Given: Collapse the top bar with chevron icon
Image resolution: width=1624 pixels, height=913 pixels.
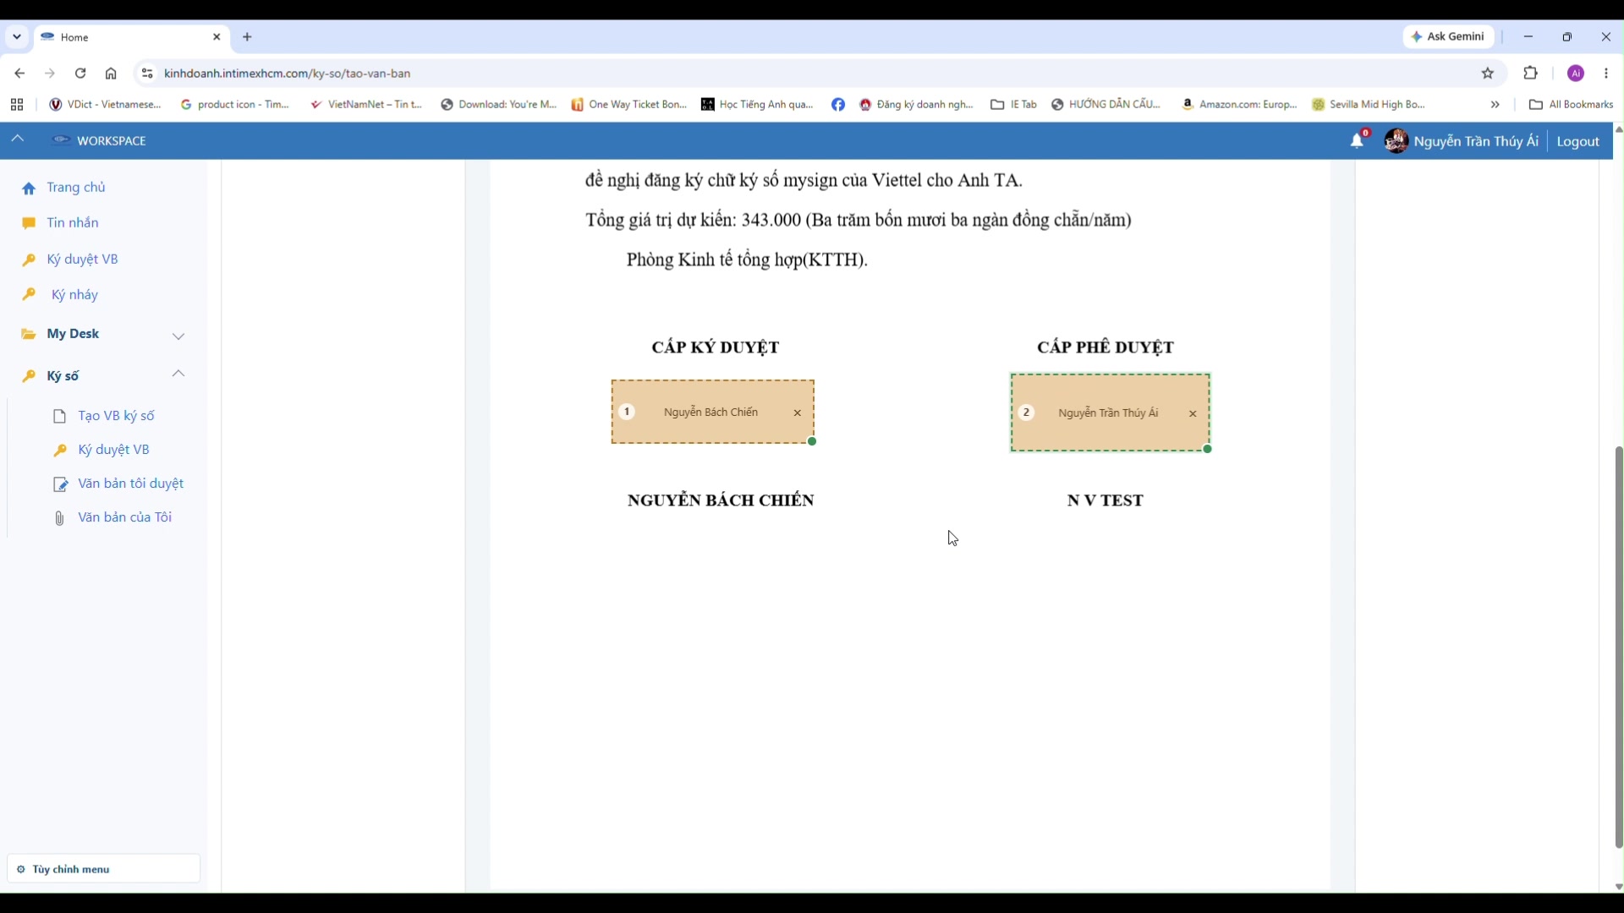Looking at the screenshot, I should (x=17, y=139).
